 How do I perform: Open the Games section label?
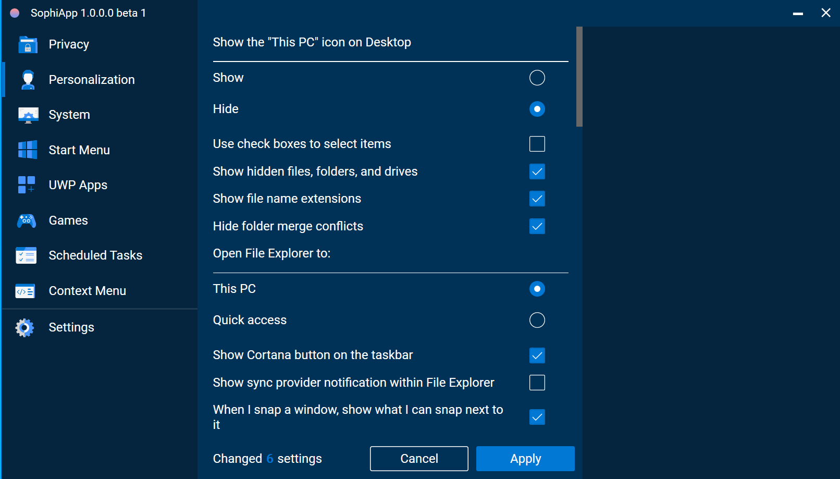68,220
